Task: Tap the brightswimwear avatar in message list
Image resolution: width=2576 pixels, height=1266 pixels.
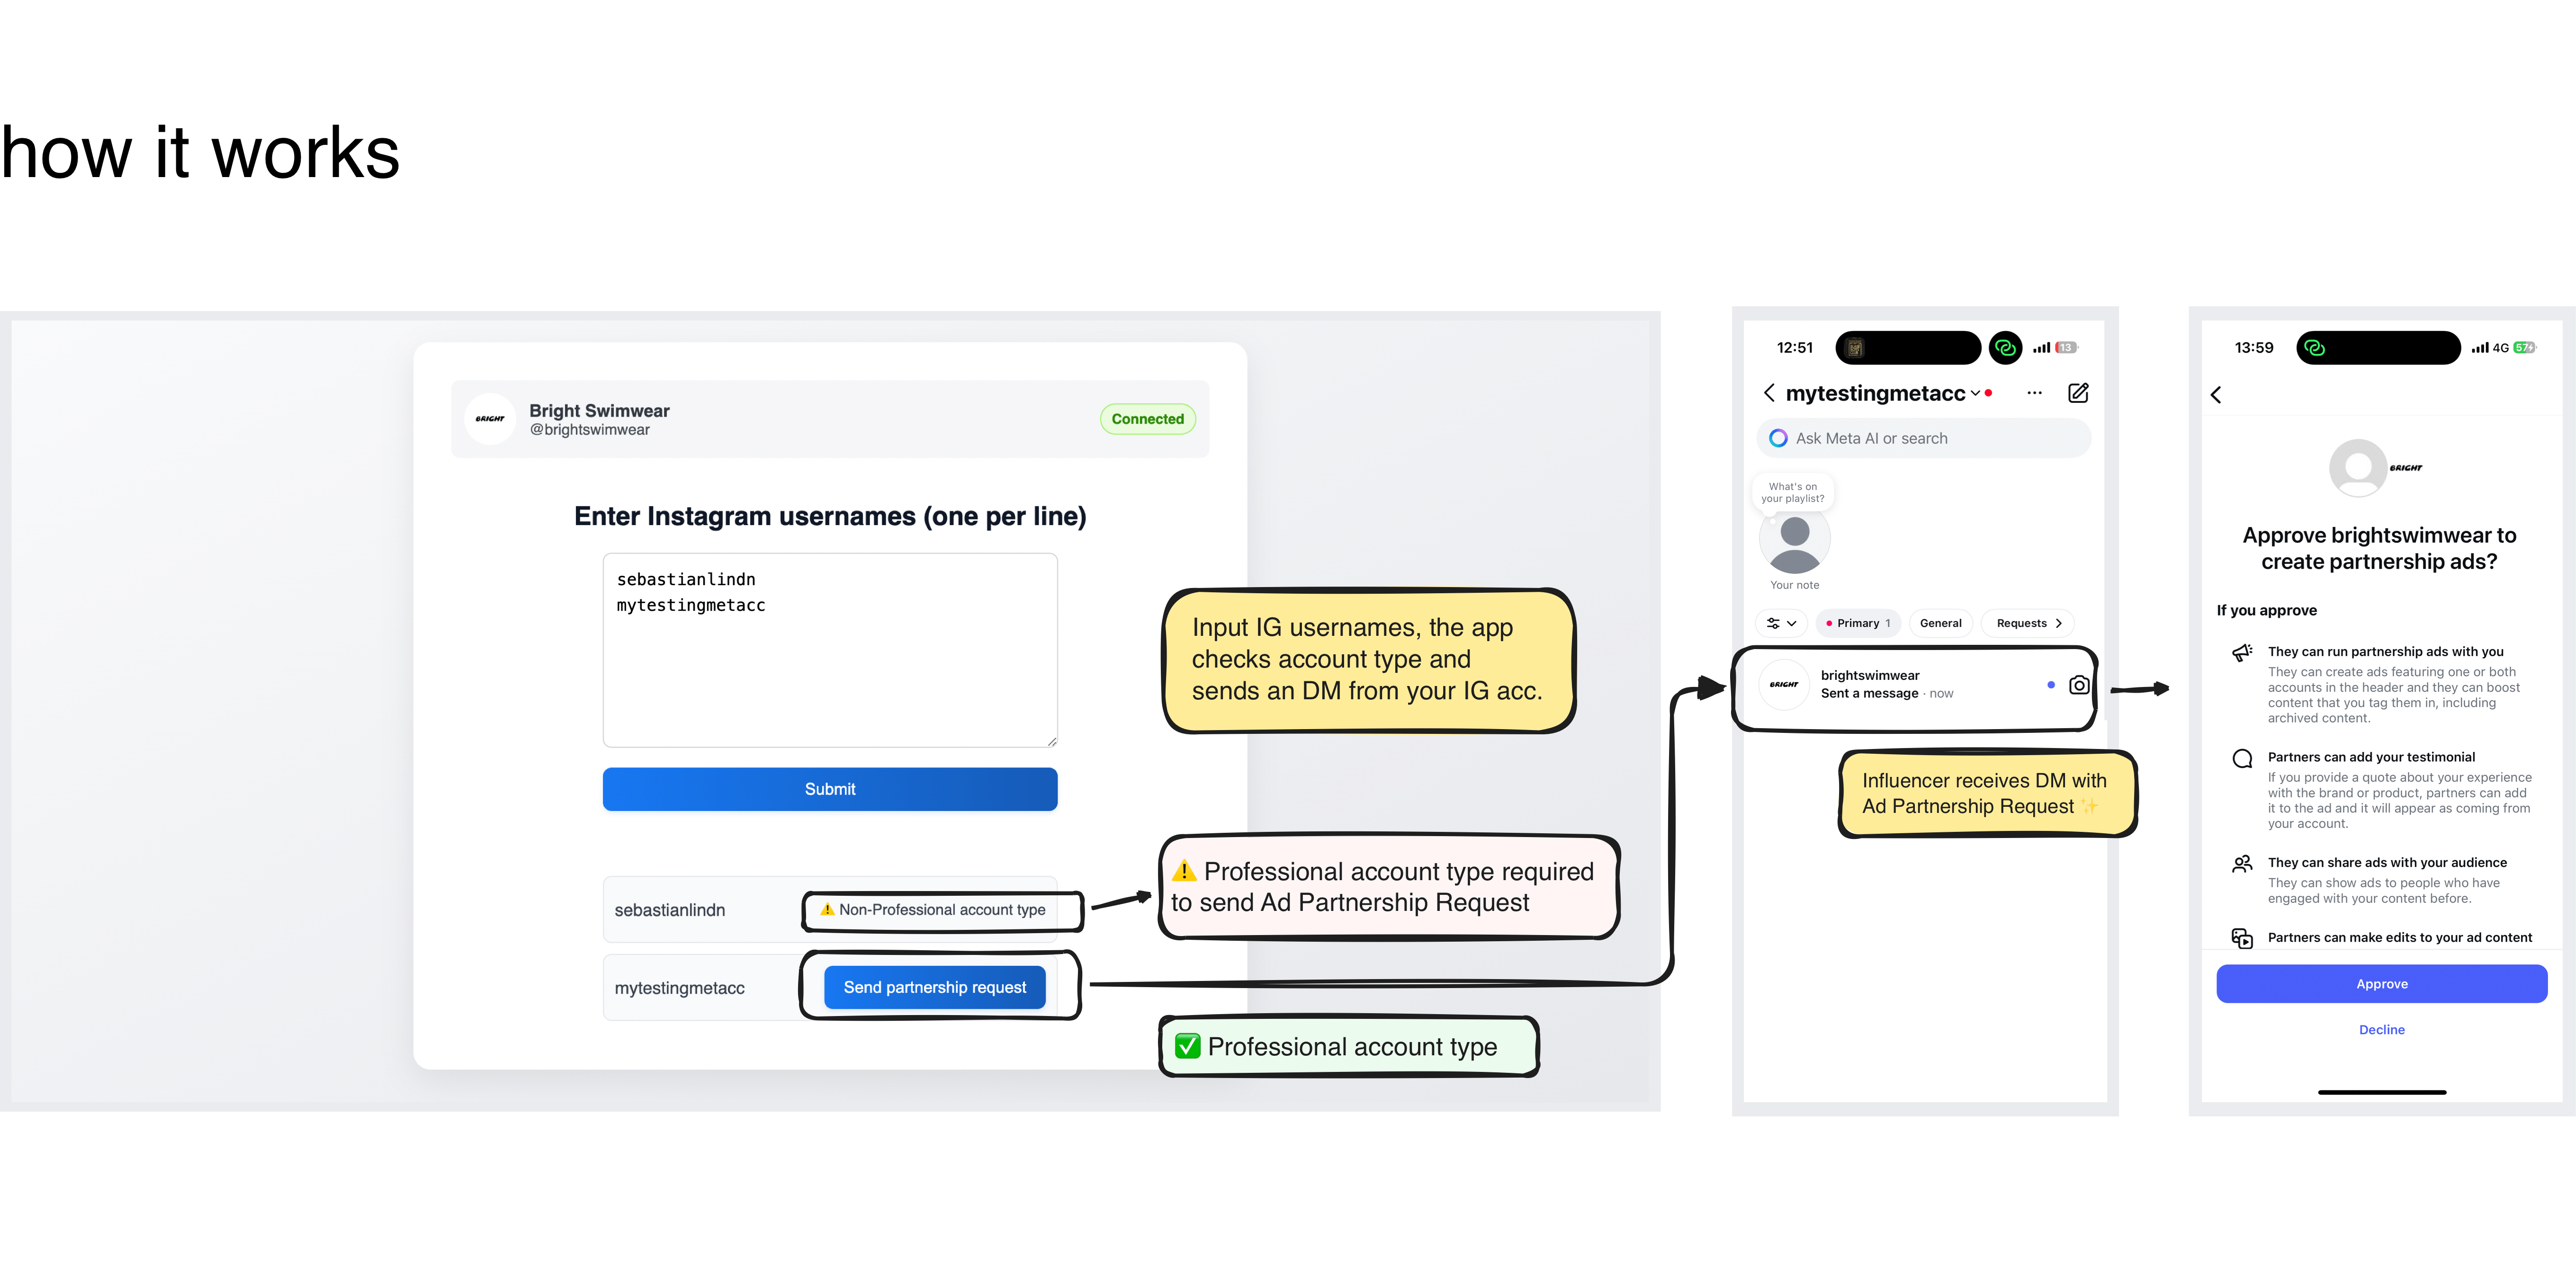Action: pos(1784,685)
